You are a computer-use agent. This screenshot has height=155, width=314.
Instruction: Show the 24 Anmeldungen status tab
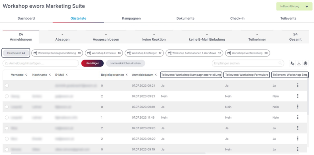(21, 37)
